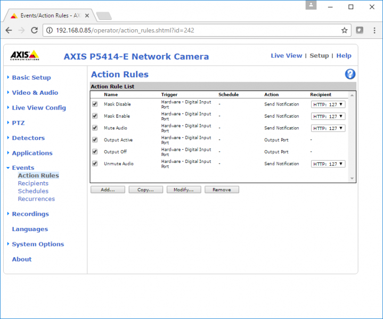Open the Recipients page
This screenshot has width=383, height=319.
click(33, 183)
